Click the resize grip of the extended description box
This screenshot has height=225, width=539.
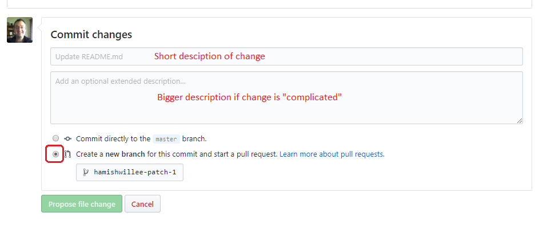click(520, 121)
